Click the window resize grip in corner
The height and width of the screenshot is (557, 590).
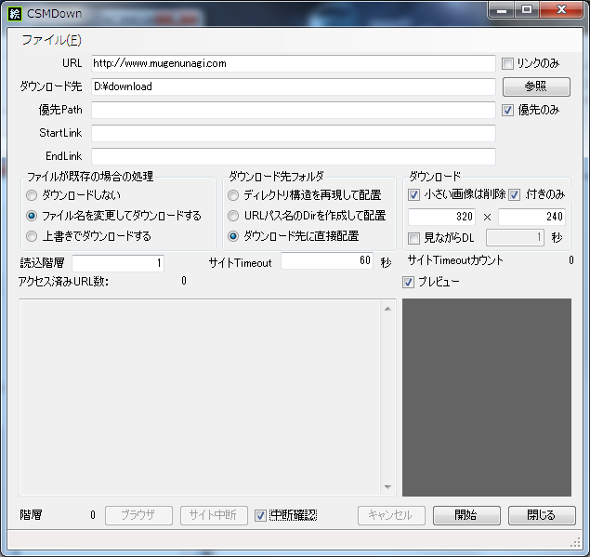tap(576, 542)
